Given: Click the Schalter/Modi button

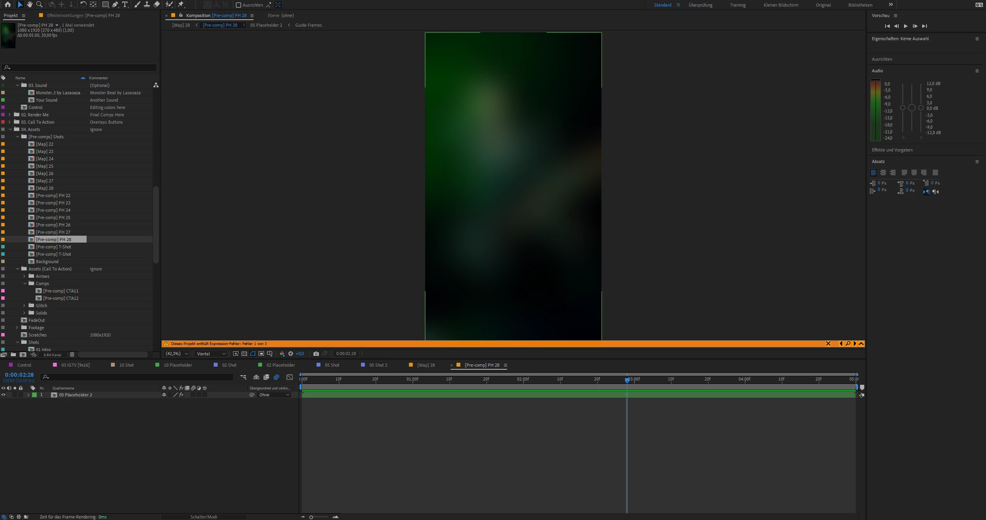Looking at the screenshot, I should pyautogui.click(x=204, y=517).
